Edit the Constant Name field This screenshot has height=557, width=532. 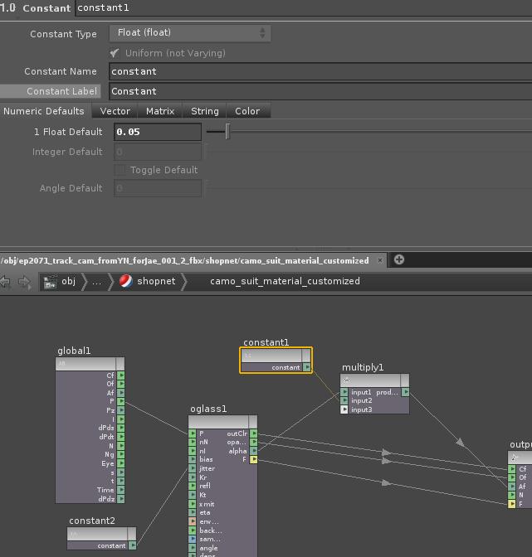(x=320, y=72)
